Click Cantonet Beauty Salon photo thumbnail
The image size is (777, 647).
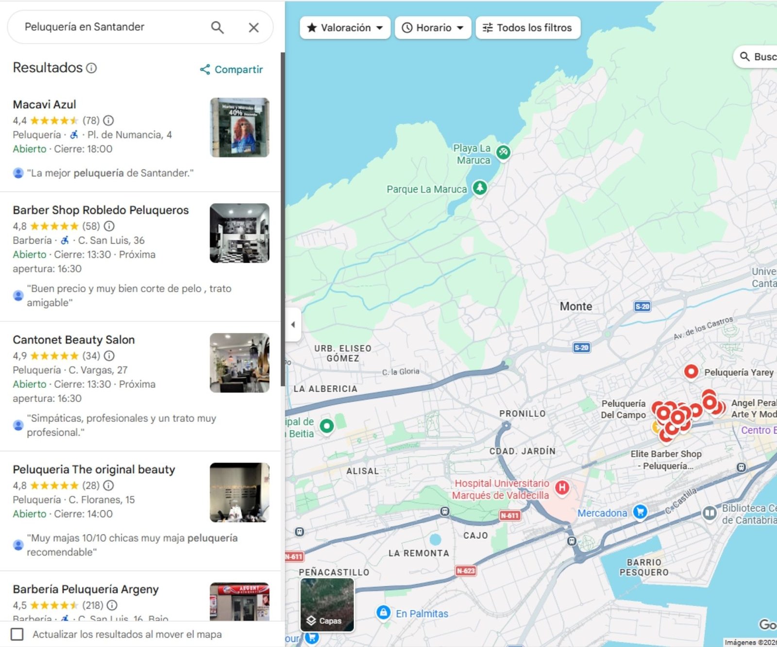pyautogui.click(x=239, y=363)
